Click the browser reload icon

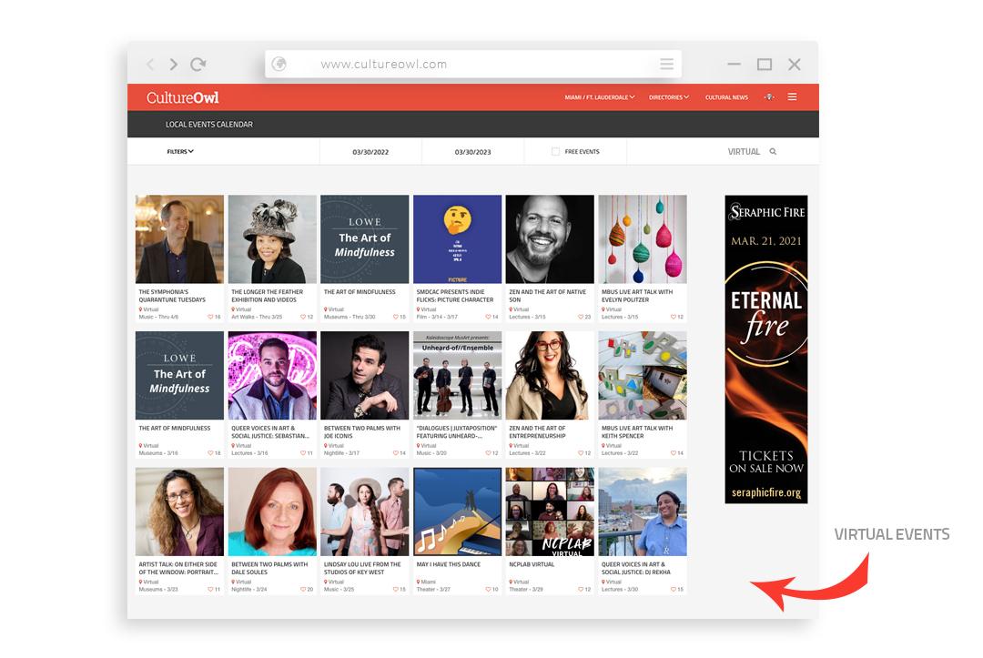coord(198,65)
